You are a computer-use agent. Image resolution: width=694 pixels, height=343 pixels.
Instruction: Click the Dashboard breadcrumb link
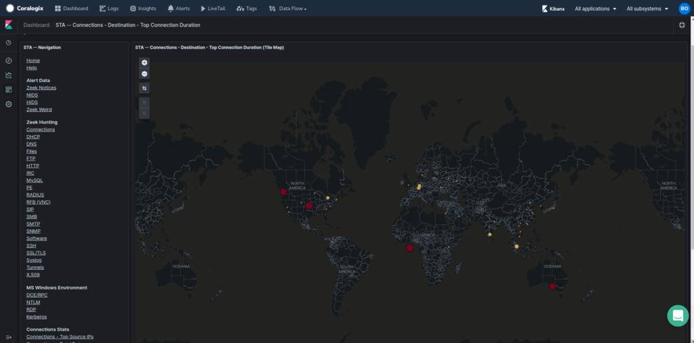[37, 25]
